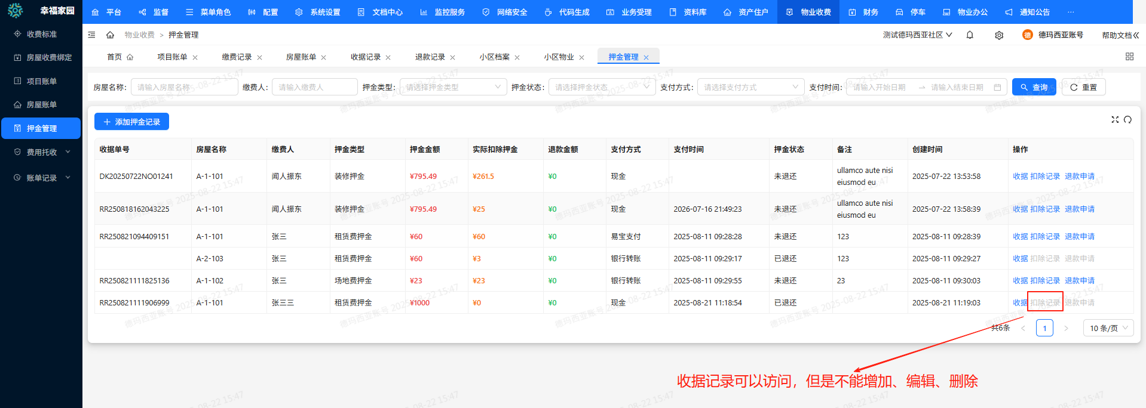The width and height of the screenshot is (1146, 408).
Task: Click the notification bell icon
Action: (x=970, y=35)
